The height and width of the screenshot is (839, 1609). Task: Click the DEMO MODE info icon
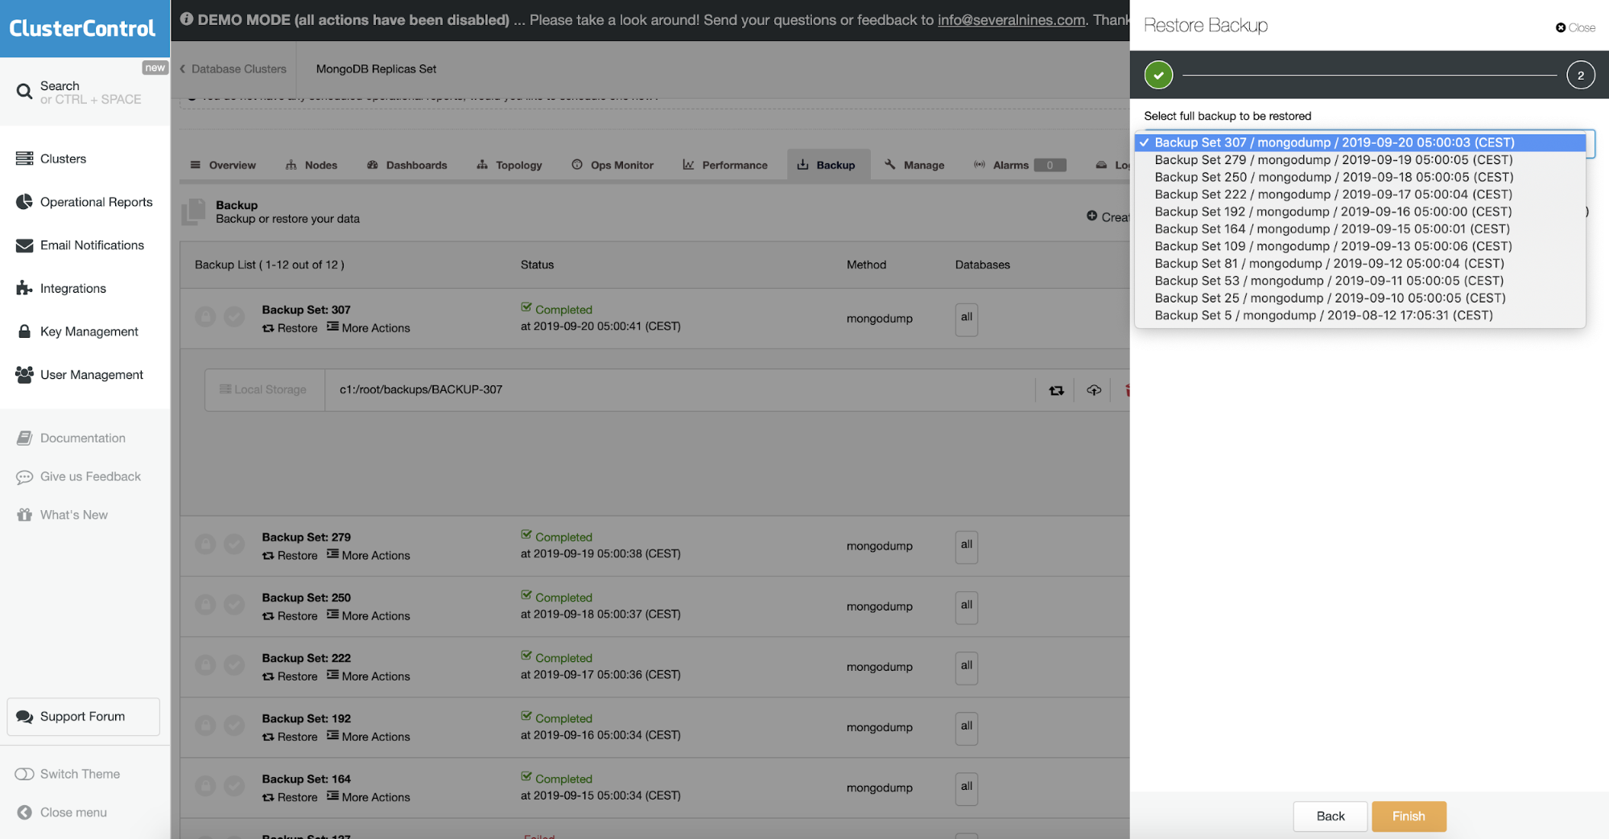[187, 19]
